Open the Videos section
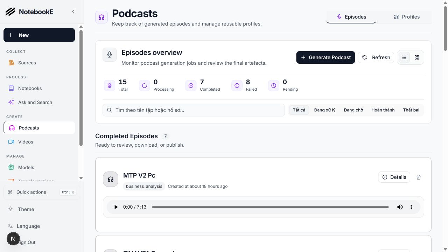The height and width of the screenshot is (252, 448). coord(39,142)
